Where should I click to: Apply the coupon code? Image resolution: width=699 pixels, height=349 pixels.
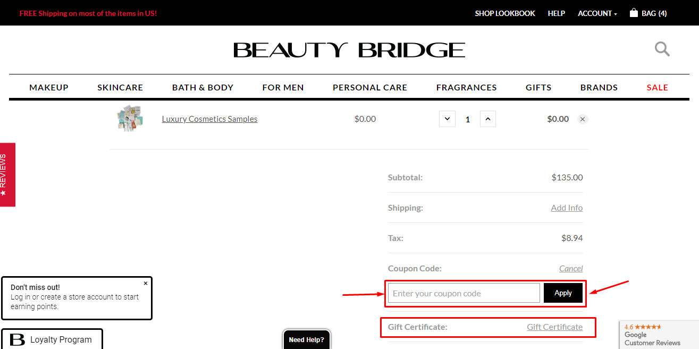(x=563, y=293)
